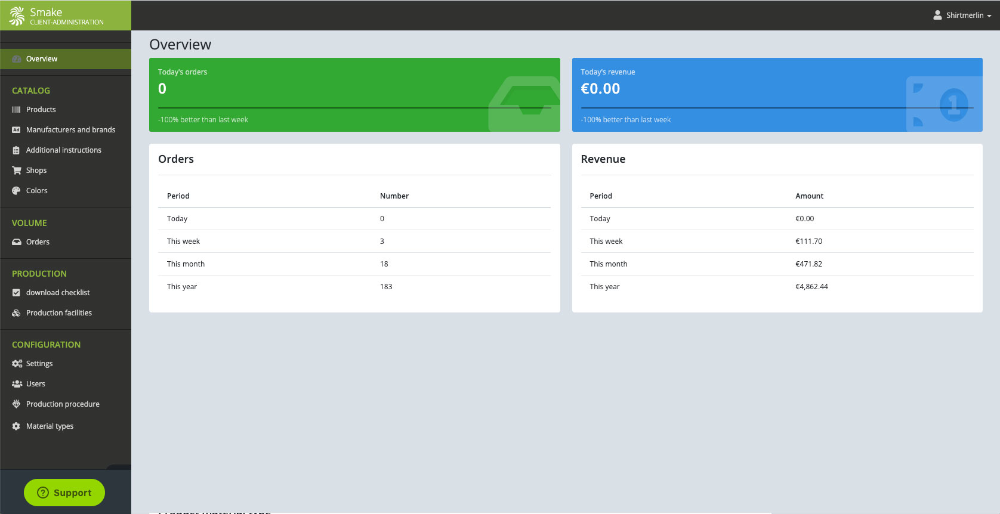Click the Smake Client-Administration header

[66, 16]
